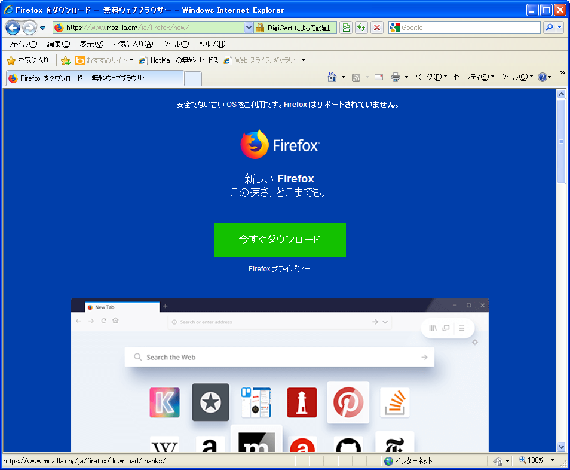570x470 pixels.
Task: Open the ページ(P) command menu
Action: (431, 77)
